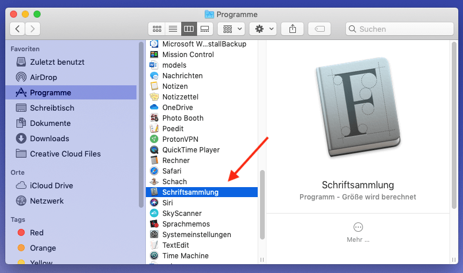Switch to list view
Image resolution: width=463 pixels, height=273 pixels.
click(173, 29)
